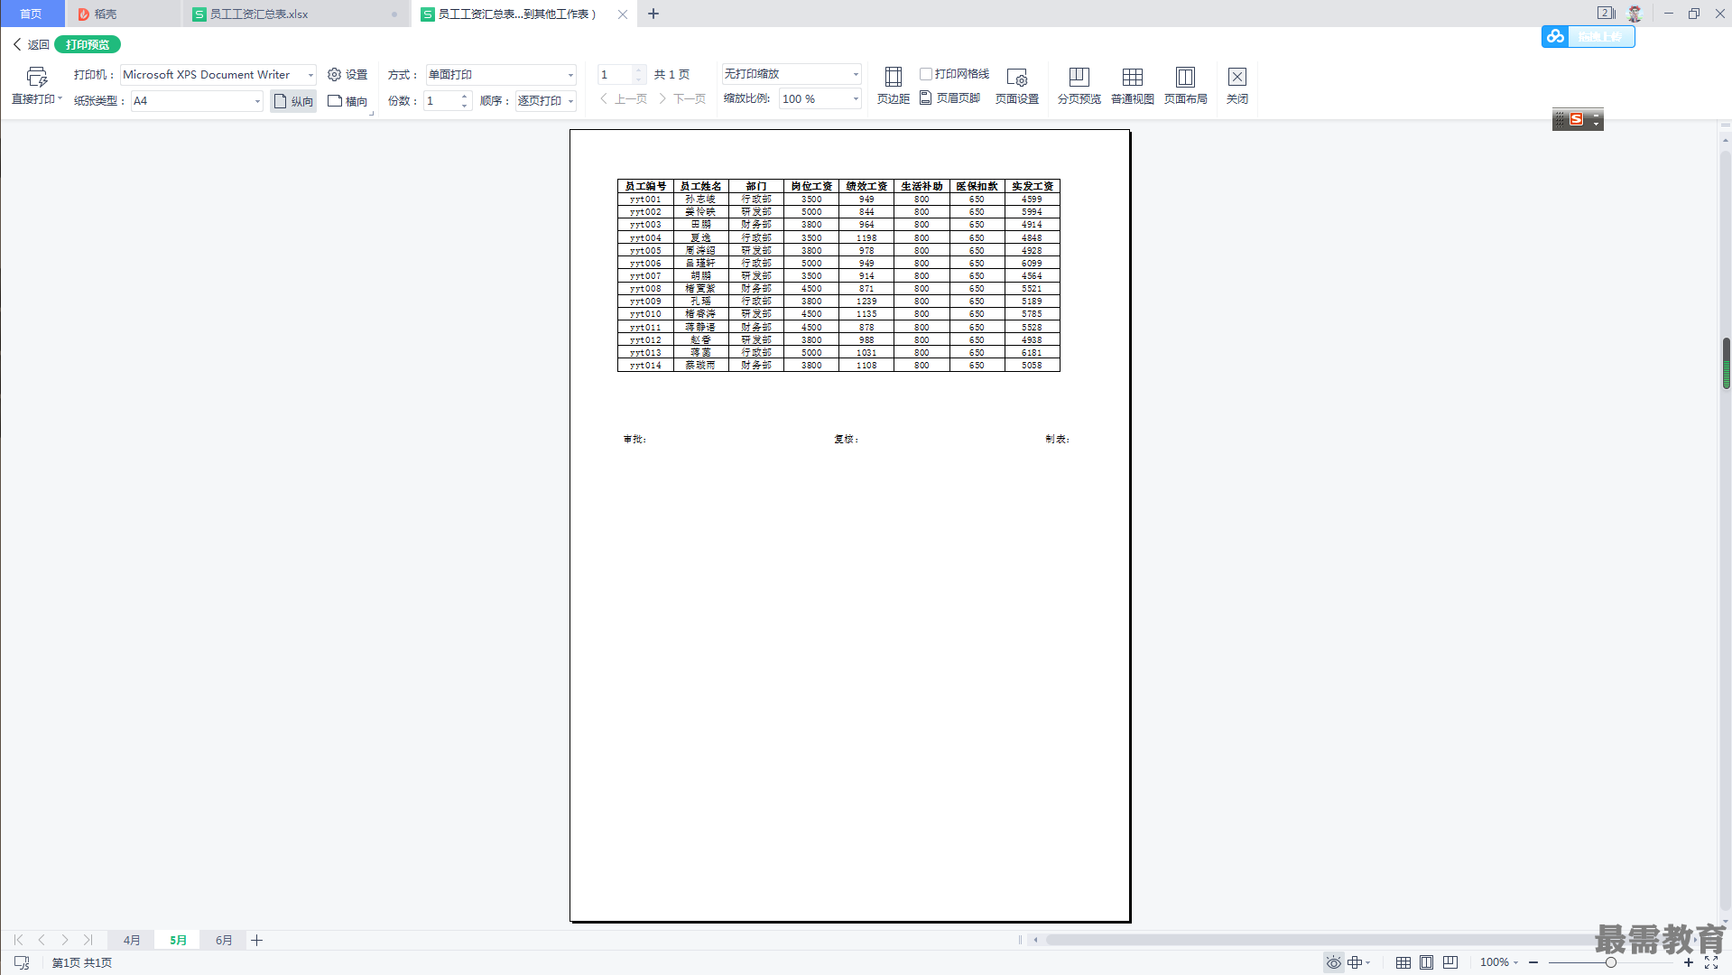The width and height of the screenshot is (1732, 975).
Task: Select page layout icon in status bar
Action: click(1426, 962)
